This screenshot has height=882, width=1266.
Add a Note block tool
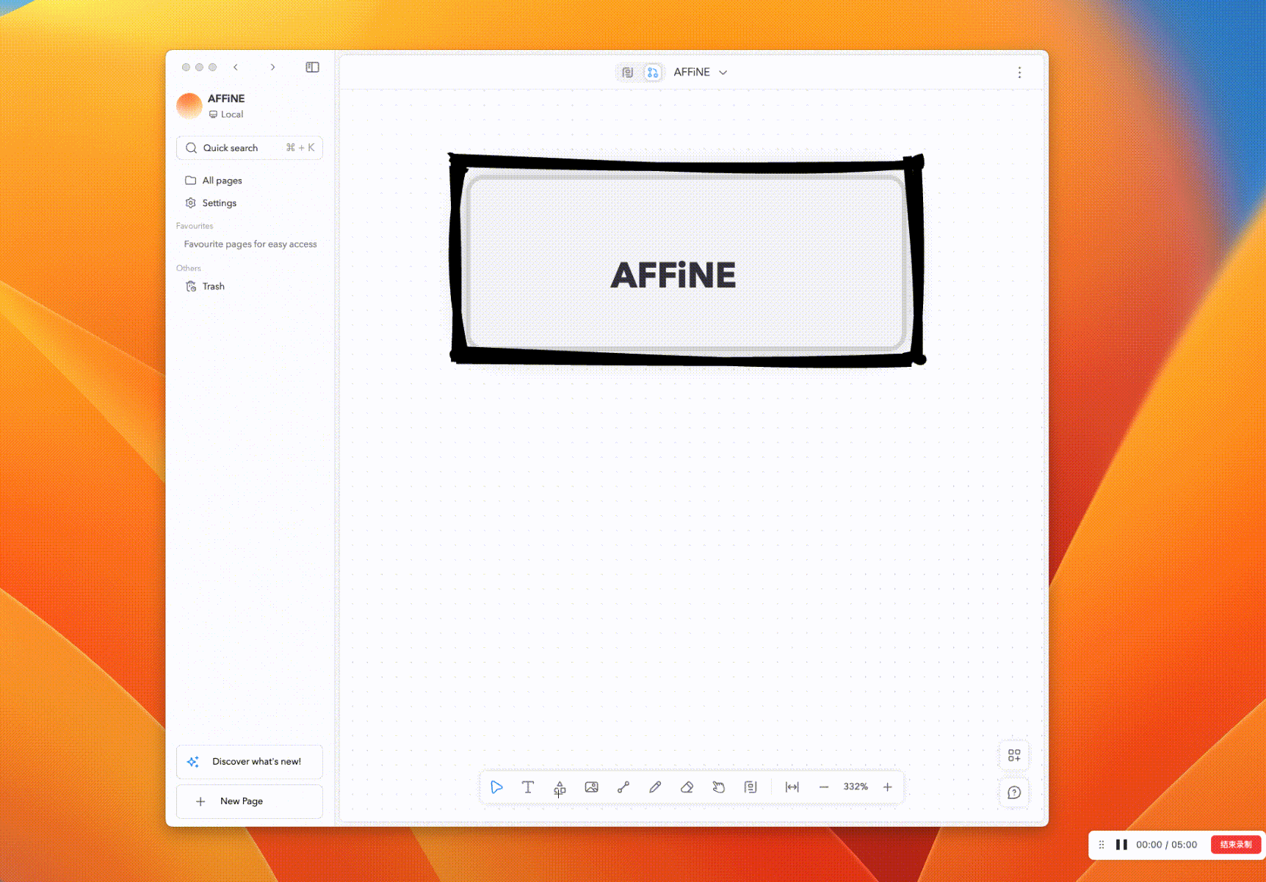click(x=750, y=787)
